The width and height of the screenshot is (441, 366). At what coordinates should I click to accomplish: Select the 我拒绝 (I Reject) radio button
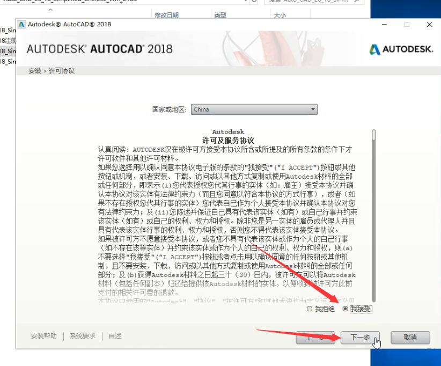[x=310, y=309]
